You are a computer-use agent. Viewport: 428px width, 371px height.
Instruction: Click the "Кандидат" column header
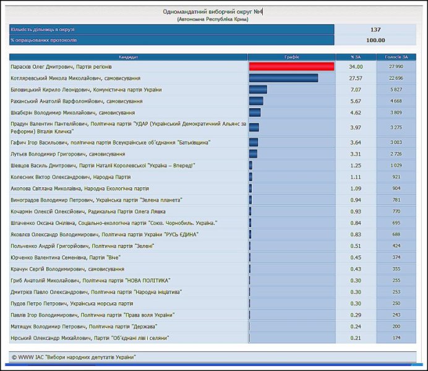129,57
